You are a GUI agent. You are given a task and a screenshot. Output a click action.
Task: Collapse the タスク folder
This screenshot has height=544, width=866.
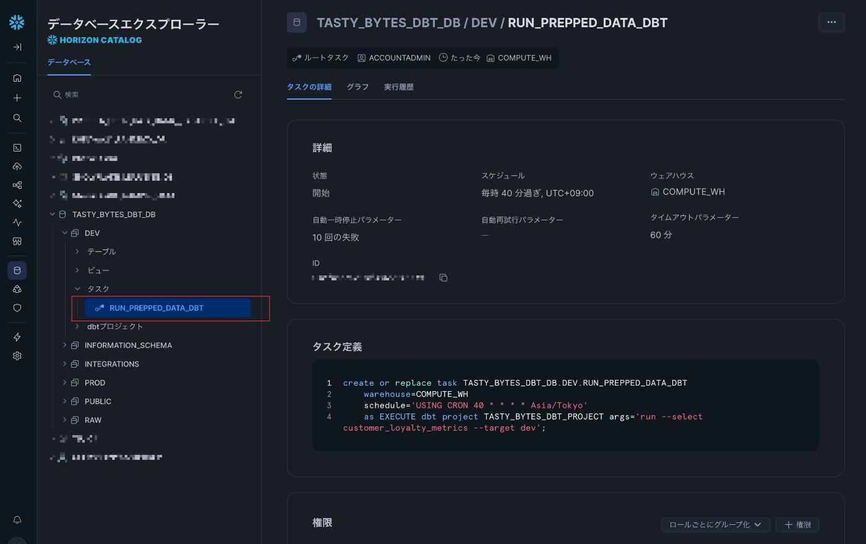pos(77,289)
